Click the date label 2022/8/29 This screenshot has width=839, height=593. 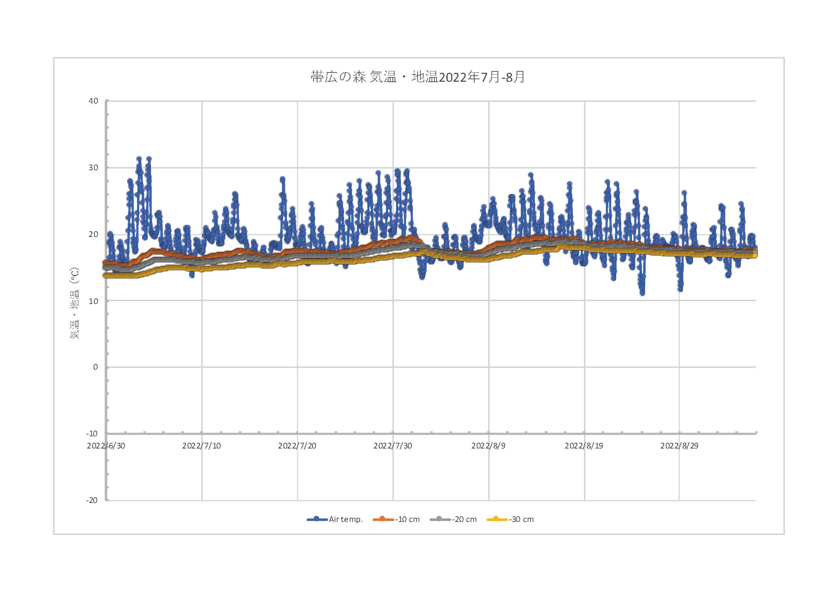point(679,446)
